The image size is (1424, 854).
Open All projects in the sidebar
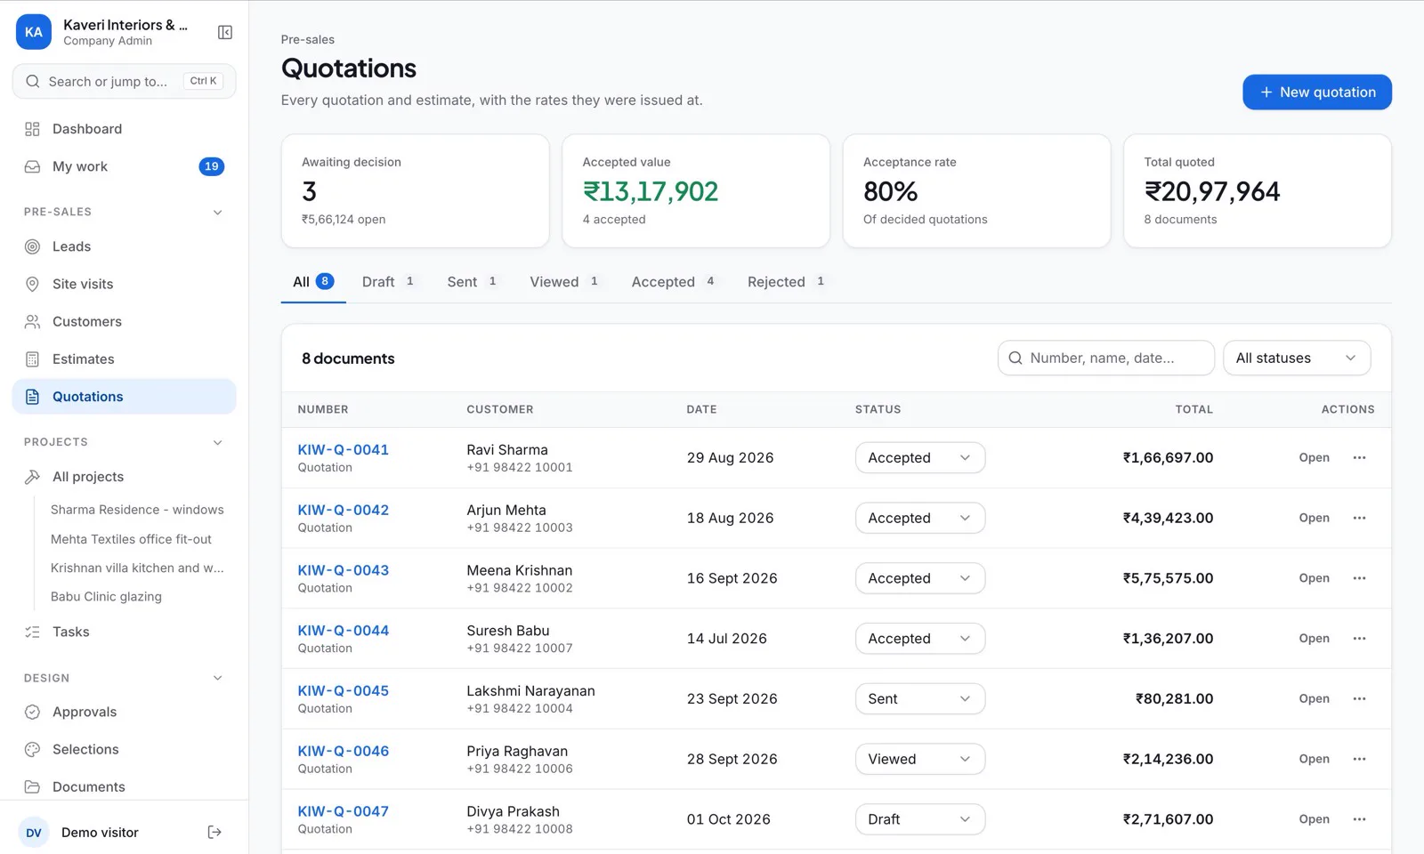coord(124,477)
